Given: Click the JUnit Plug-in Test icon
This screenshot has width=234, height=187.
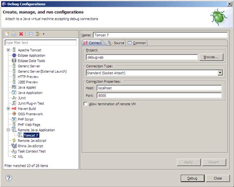Looking at the screenshot, I should click(14, 103).
